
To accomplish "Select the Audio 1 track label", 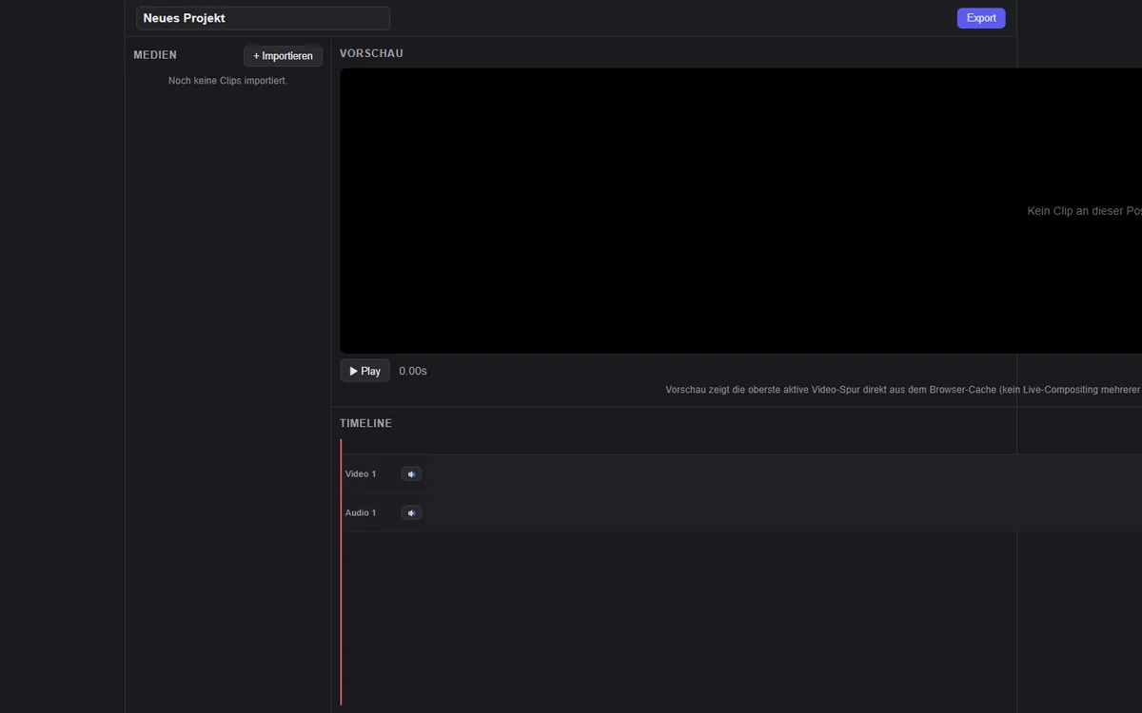I will [x=361, y=513].
